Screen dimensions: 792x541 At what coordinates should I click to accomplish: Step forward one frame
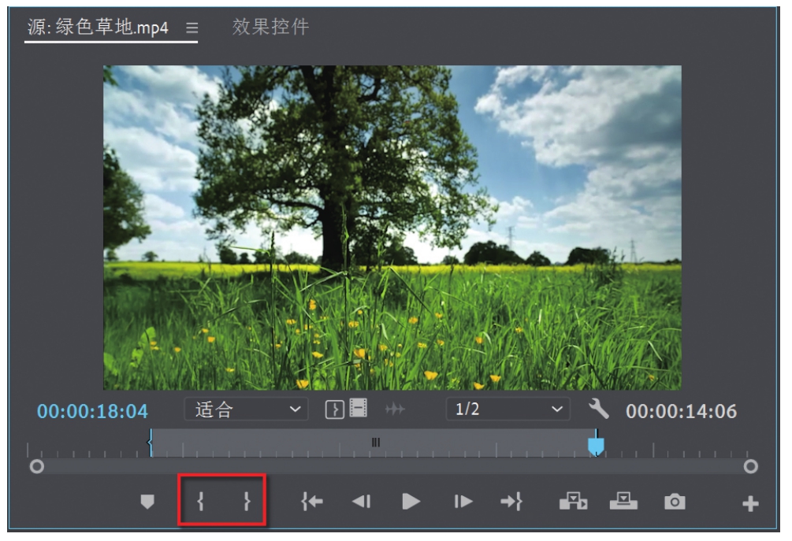(463, 501)
